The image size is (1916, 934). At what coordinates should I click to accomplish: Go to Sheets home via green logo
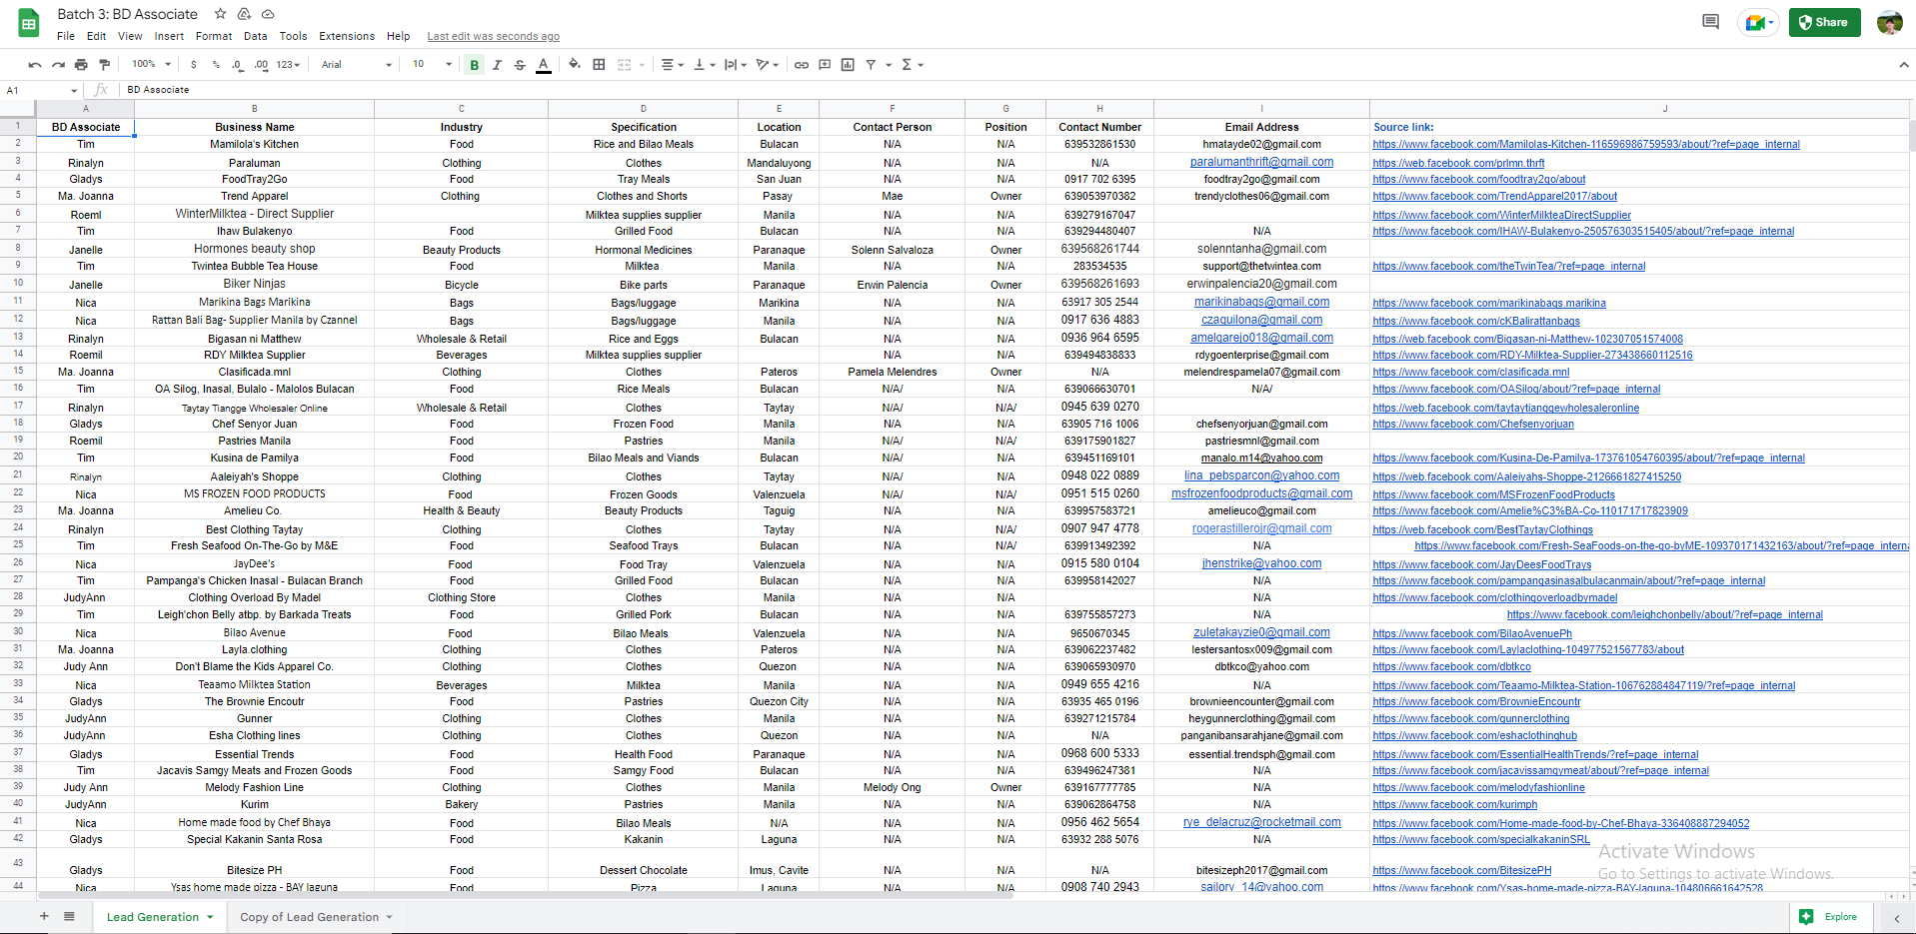click(29, 23)
